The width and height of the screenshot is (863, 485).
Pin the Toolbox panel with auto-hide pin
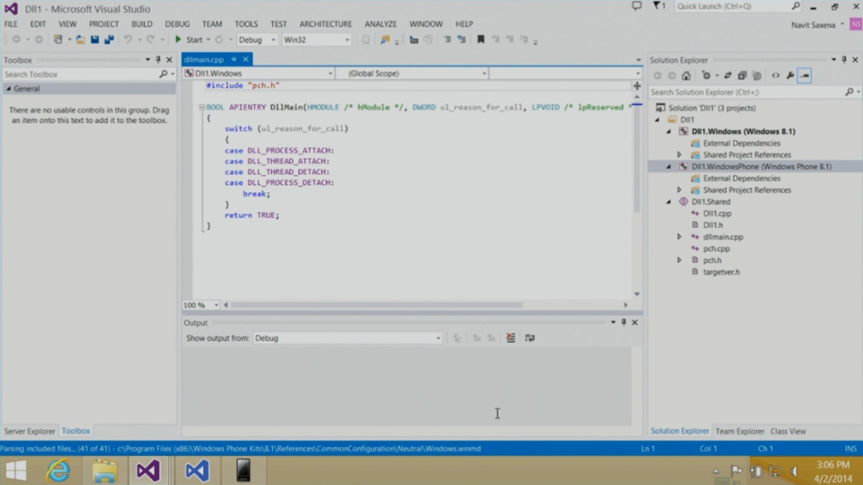(158, 60)
